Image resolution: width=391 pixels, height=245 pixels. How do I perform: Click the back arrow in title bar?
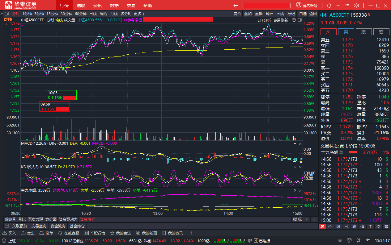click(x=236, y=6)
